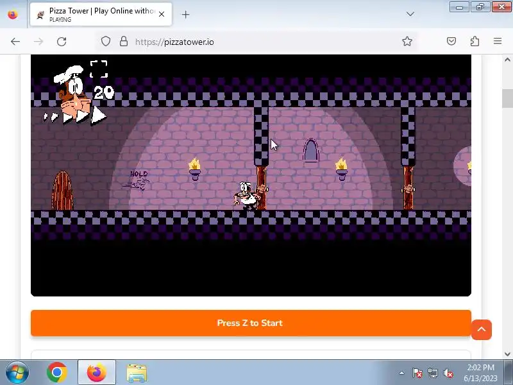Select the Firefox taskbar button
The height and width of the screenshot is (385, 513).
97,373
